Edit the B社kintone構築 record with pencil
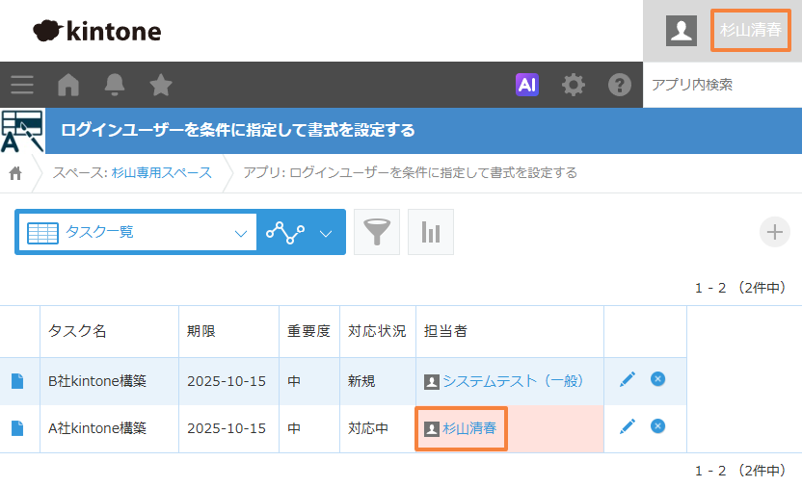This screenshot has height=487, width=802. [628, 380]
